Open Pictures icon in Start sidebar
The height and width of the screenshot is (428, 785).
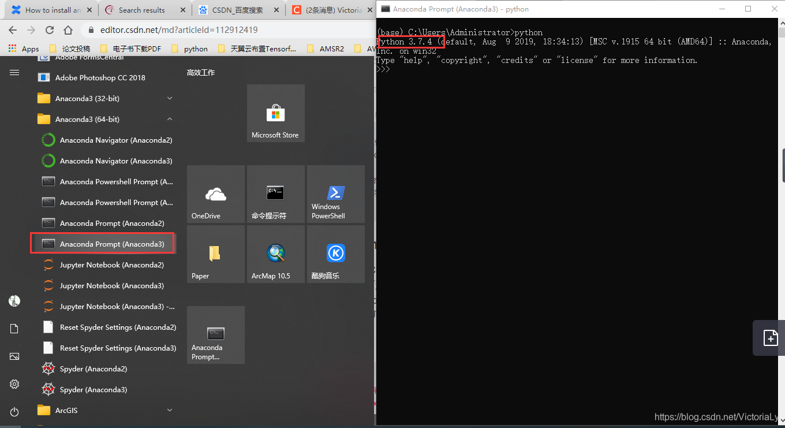pos(14,356)
